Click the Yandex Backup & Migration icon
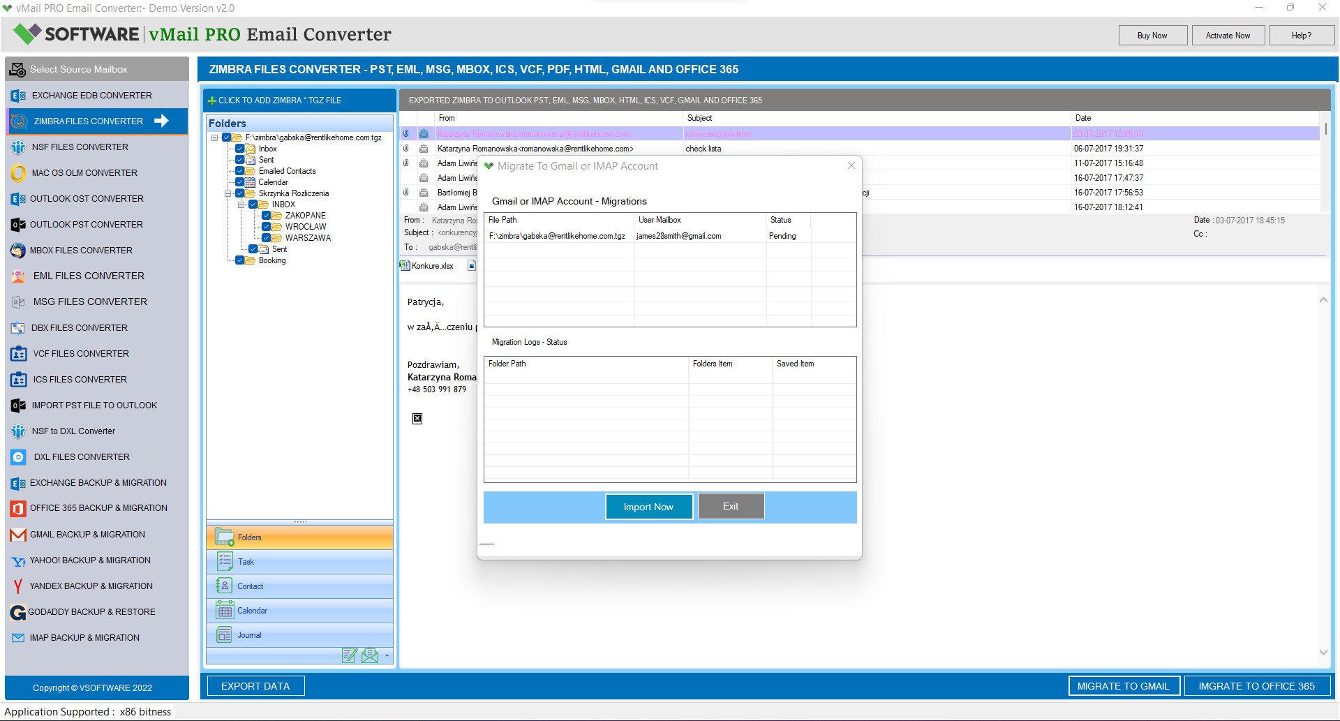The image size is (1340, 721). [18, 586]
